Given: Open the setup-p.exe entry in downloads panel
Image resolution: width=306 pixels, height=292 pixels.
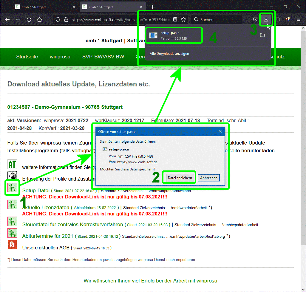Looking at the screenshot, I should tap(173, 35).
